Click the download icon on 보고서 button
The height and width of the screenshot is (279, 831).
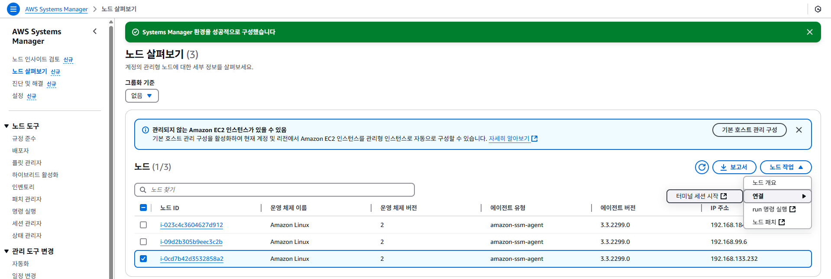pos(723,167)
